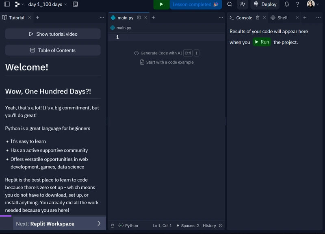Add new tab in editor pane
The width and height of the screenshot is (325, 234).
[x=154, y=17]
